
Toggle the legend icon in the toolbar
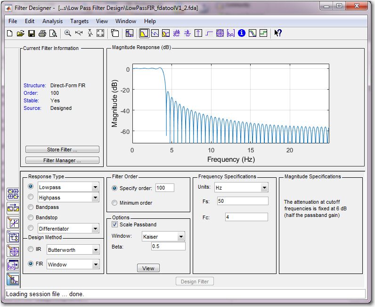(x=115, y=33)
